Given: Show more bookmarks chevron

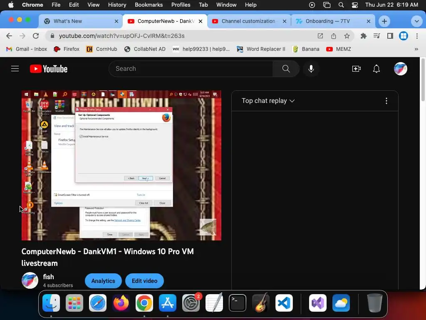Looking at the screenshot, I should pyautogui.click(x=416, y=49).
